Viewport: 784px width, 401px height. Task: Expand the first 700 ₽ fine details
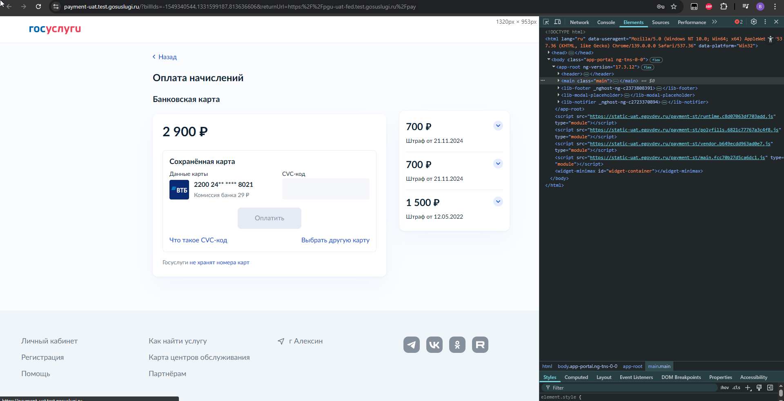pyautogui.click(x=498, y=126)
